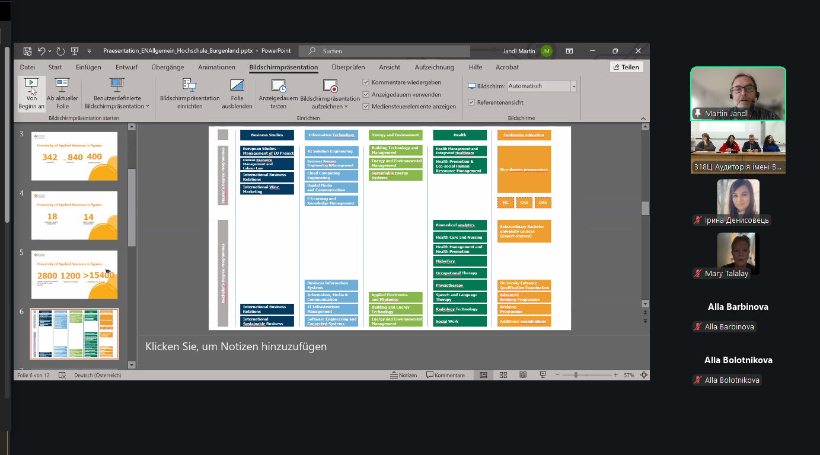Switch to the Animationen tab

pyautogui.click(x=216, y=68)
